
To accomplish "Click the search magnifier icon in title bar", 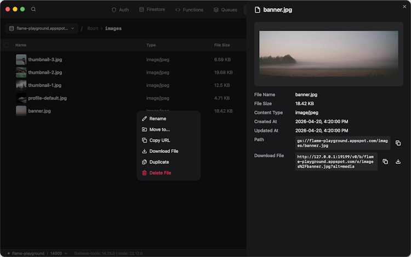I will click(x=33, y=9).
